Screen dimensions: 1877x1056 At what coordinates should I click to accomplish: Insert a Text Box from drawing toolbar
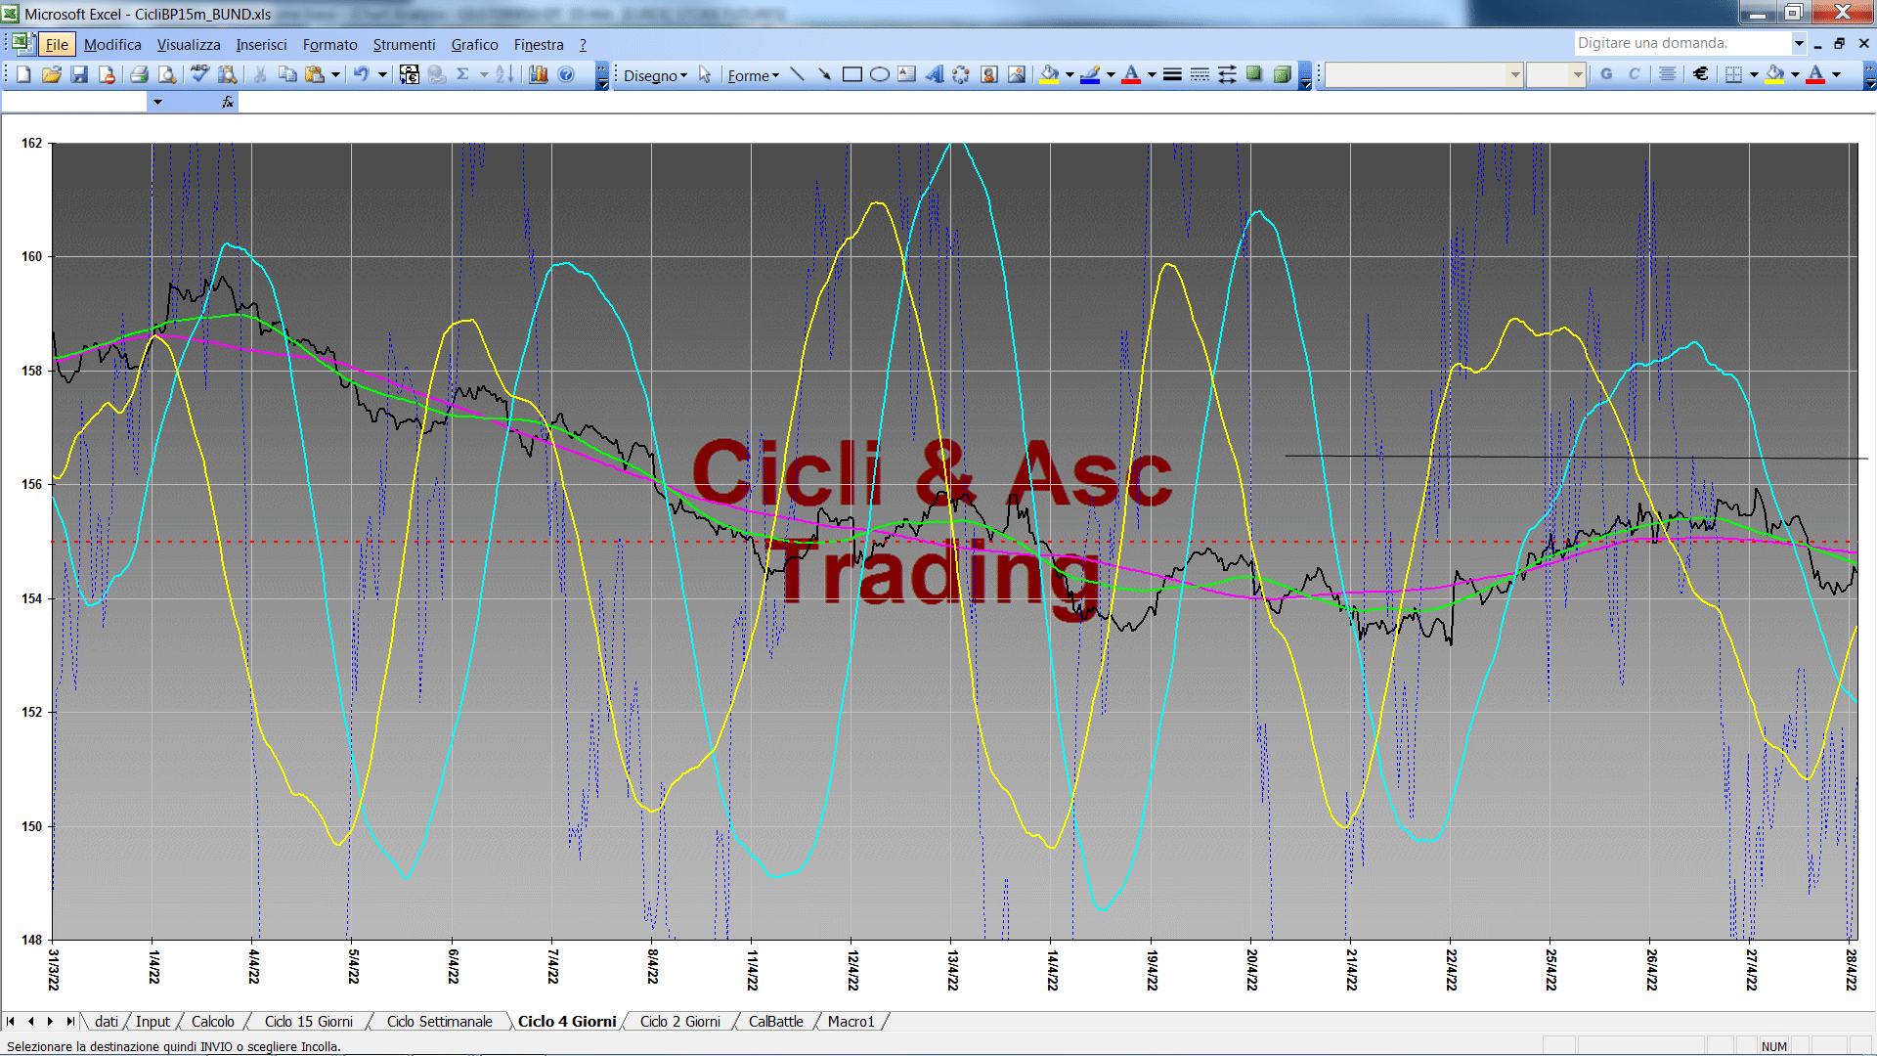click(906, 74)
